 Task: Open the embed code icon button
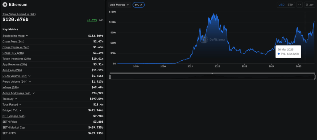(300, 5)
